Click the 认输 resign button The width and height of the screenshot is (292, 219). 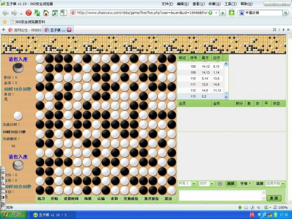pos(101,199)
